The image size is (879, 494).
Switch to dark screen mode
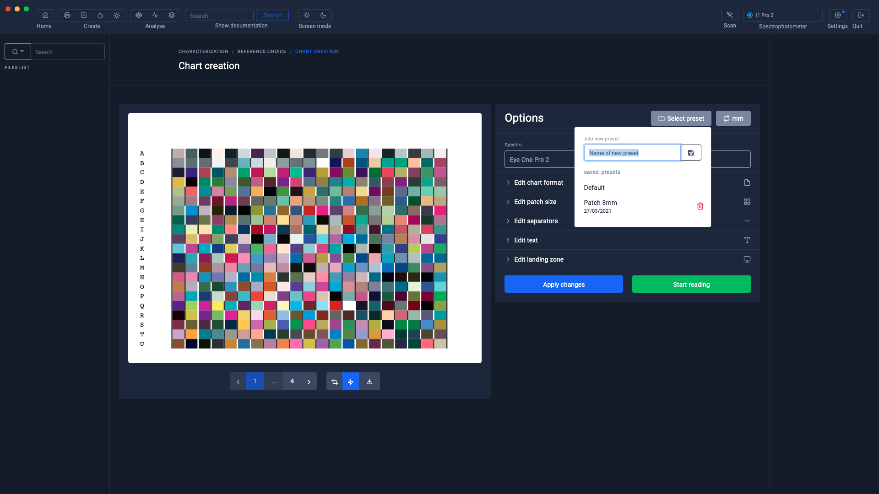coord(323,15)
